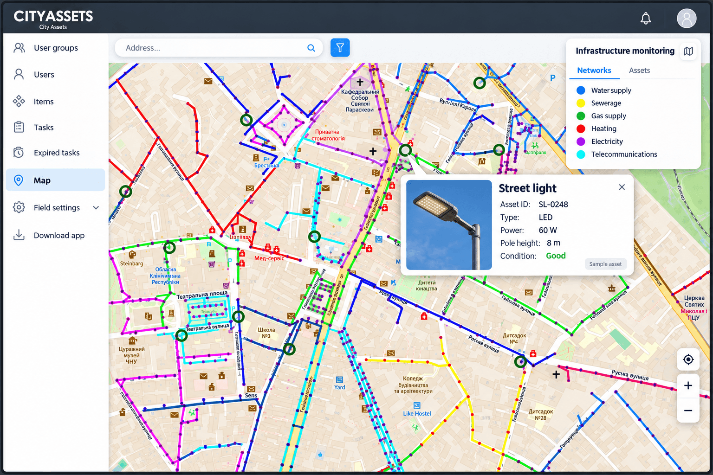Switch to the Networks tab
713x475 pixels.
click(x=594, y=71)
